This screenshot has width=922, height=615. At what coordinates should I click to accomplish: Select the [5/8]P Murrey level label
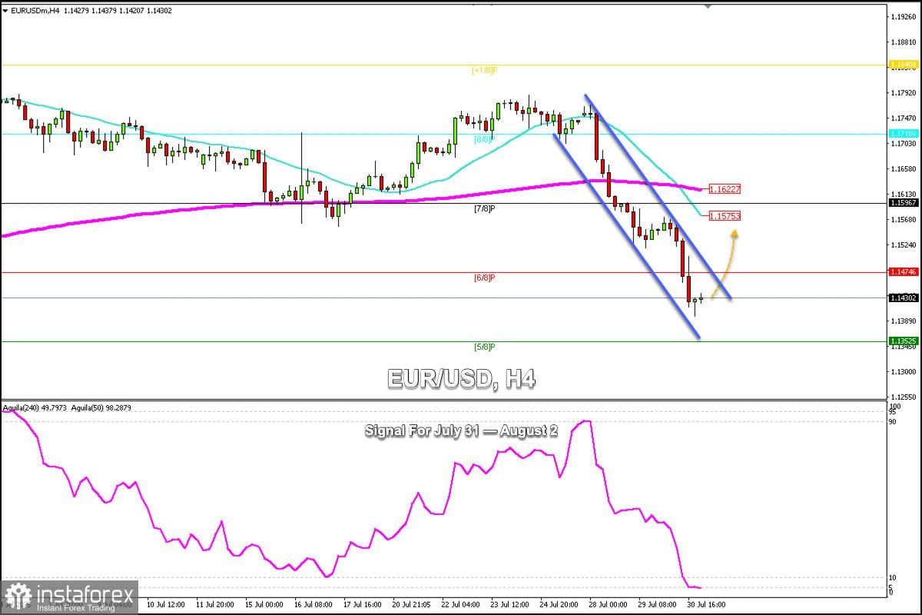pyautogui.click(x=485, y=347)
